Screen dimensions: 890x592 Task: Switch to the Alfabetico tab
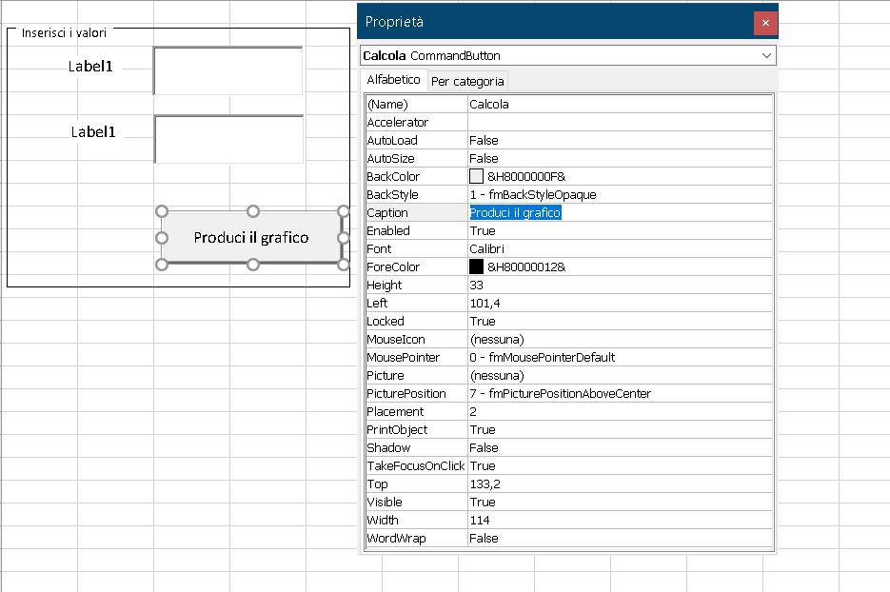click(393, 79)
